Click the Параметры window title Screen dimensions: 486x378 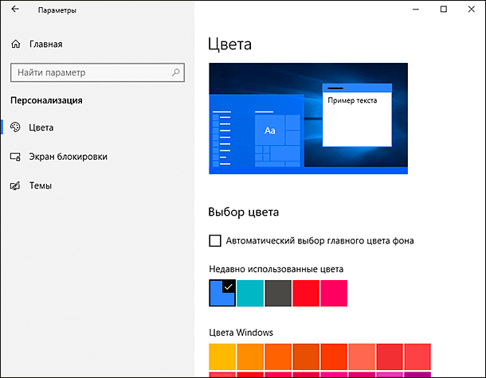pyautogui.click(x=57, y=10)
